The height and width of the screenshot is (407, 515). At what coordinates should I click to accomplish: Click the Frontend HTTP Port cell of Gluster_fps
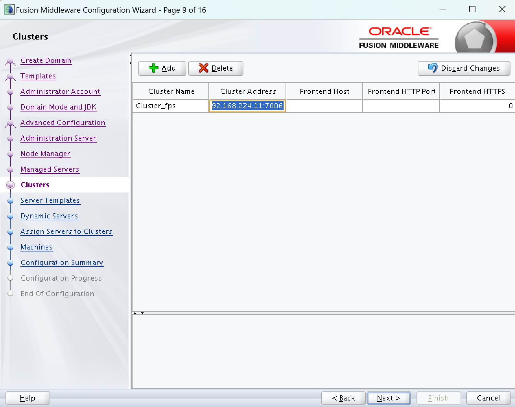pyautogui.click(x=401, y=106)
